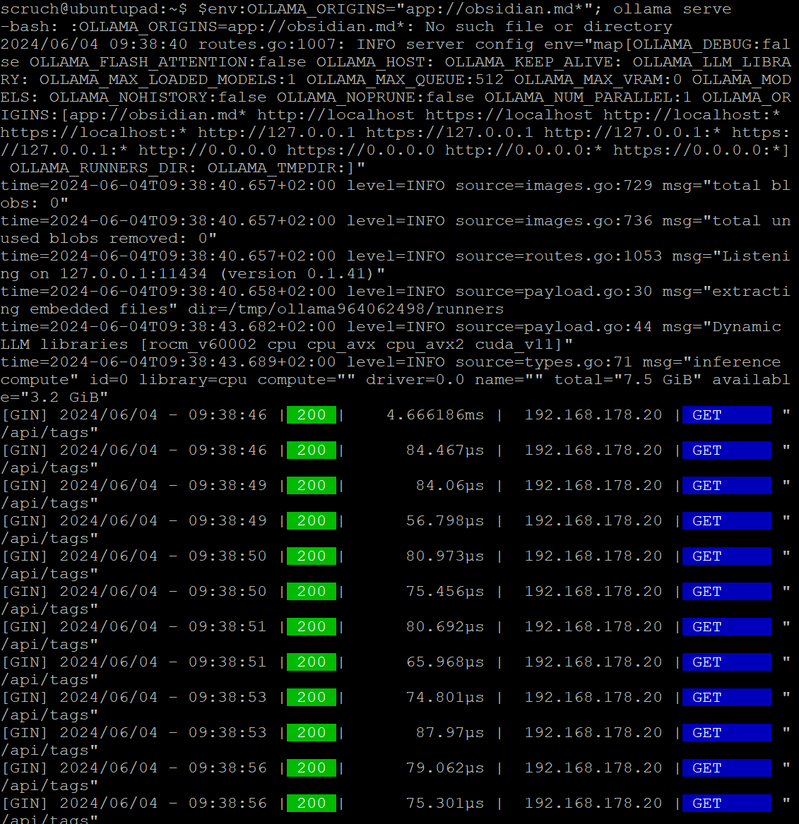Viewport: 799px width, 824px height.
Task: Click the OLLAMA_MAX_QUEUE:512 value
Action: coord(405,80)
